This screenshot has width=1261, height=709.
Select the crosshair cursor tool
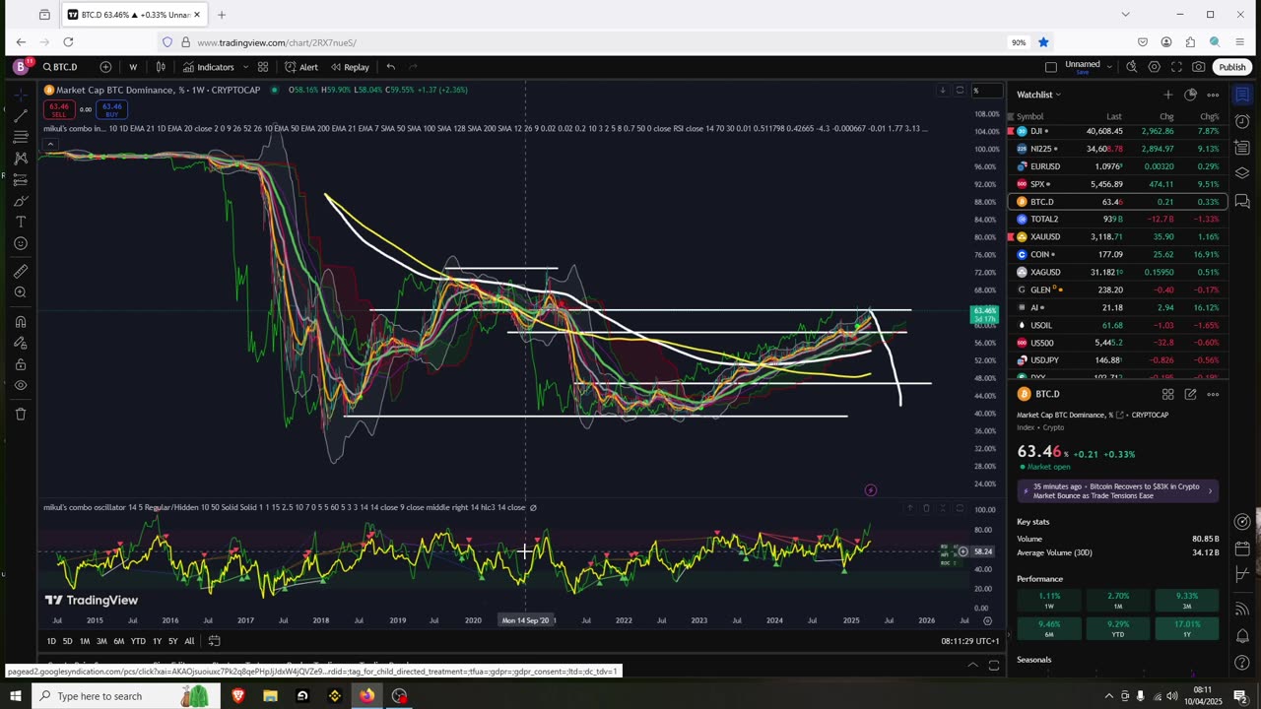[21, 95]
